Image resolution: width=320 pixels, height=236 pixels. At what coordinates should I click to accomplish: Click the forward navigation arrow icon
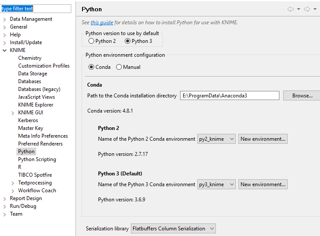(307, 9)
